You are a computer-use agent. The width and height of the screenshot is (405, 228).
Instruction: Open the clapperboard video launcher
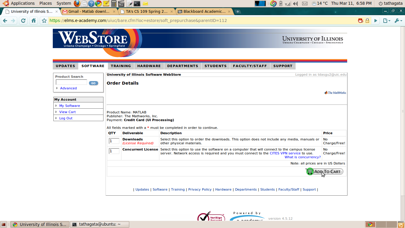[x=121, y=4]
